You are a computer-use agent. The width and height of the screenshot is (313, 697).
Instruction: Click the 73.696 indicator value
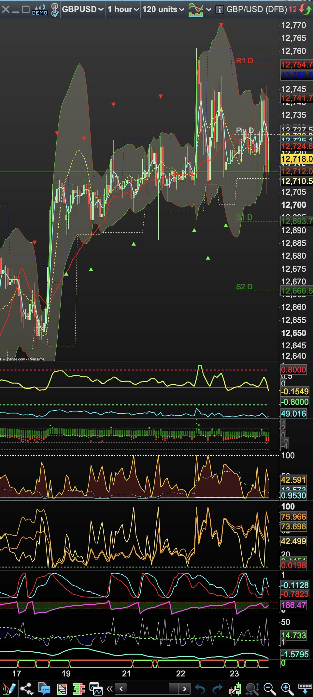(293, 526)
